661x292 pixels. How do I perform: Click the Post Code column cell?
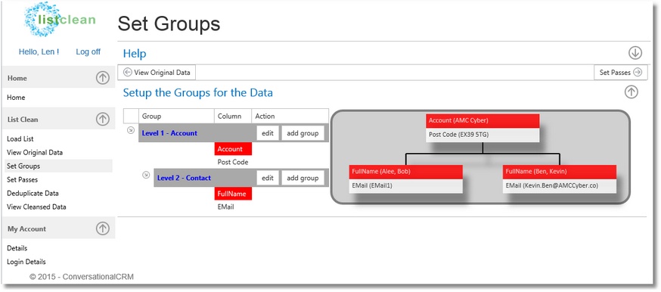coord(233,162)
